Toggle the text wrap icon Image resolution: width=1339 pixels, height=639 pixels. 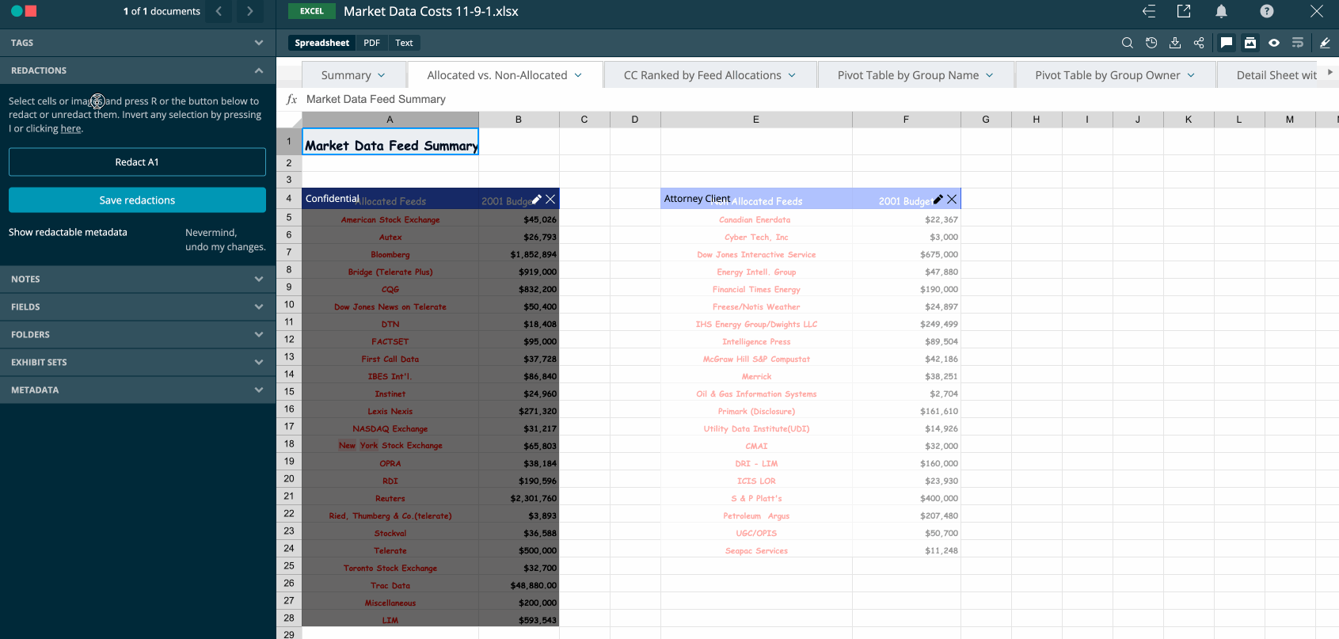[x=1298, y=43]
